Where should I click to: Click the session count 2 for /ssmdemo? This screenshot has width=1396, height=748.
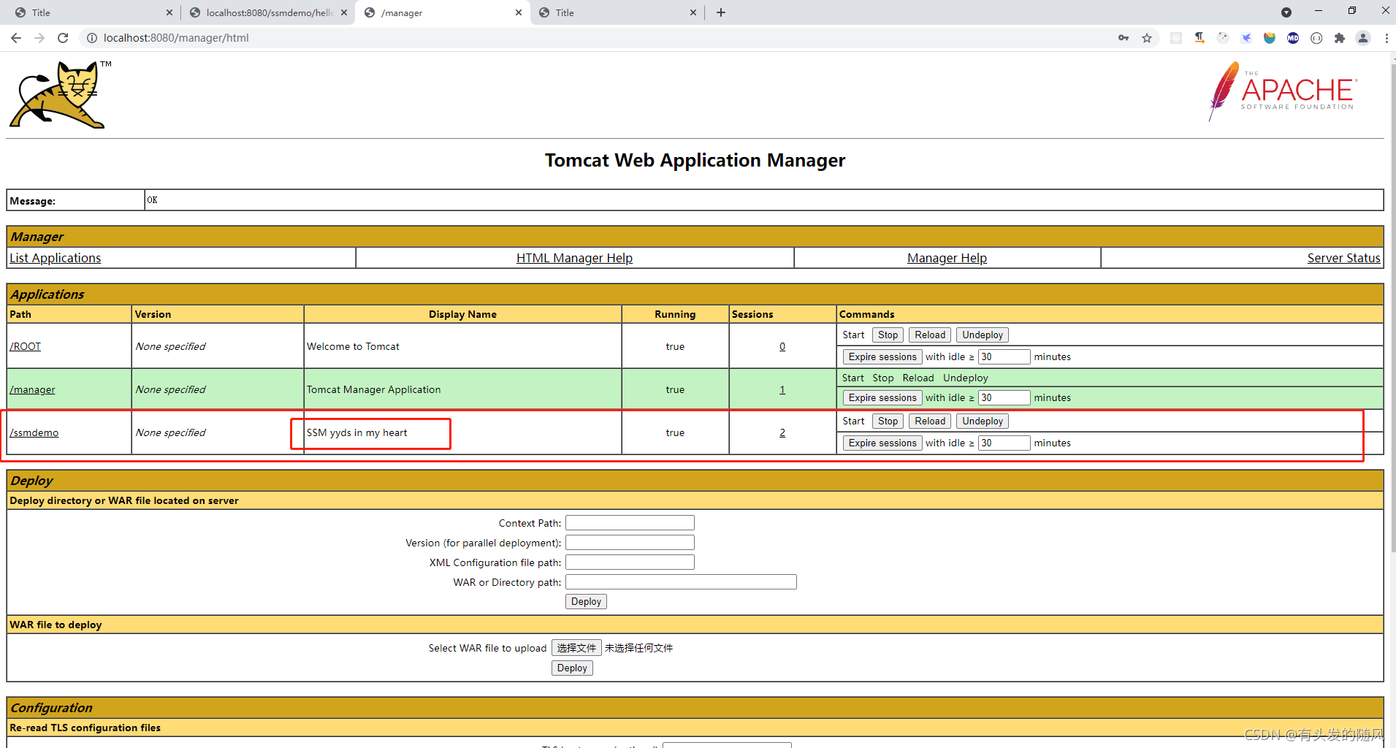pyautogui.click(x=782, y=432)
